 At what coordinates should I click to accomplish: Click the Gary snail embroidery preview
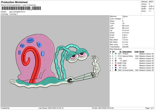[55, 61]
